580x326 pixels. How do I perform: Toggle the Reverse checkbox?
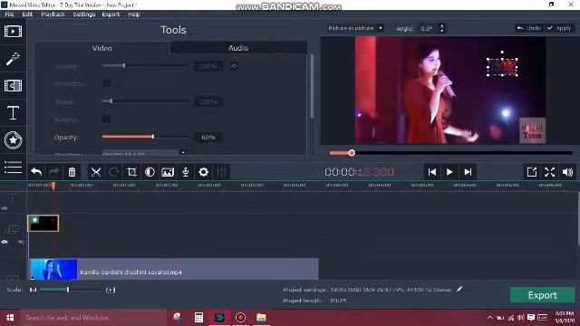pos(106,119)
